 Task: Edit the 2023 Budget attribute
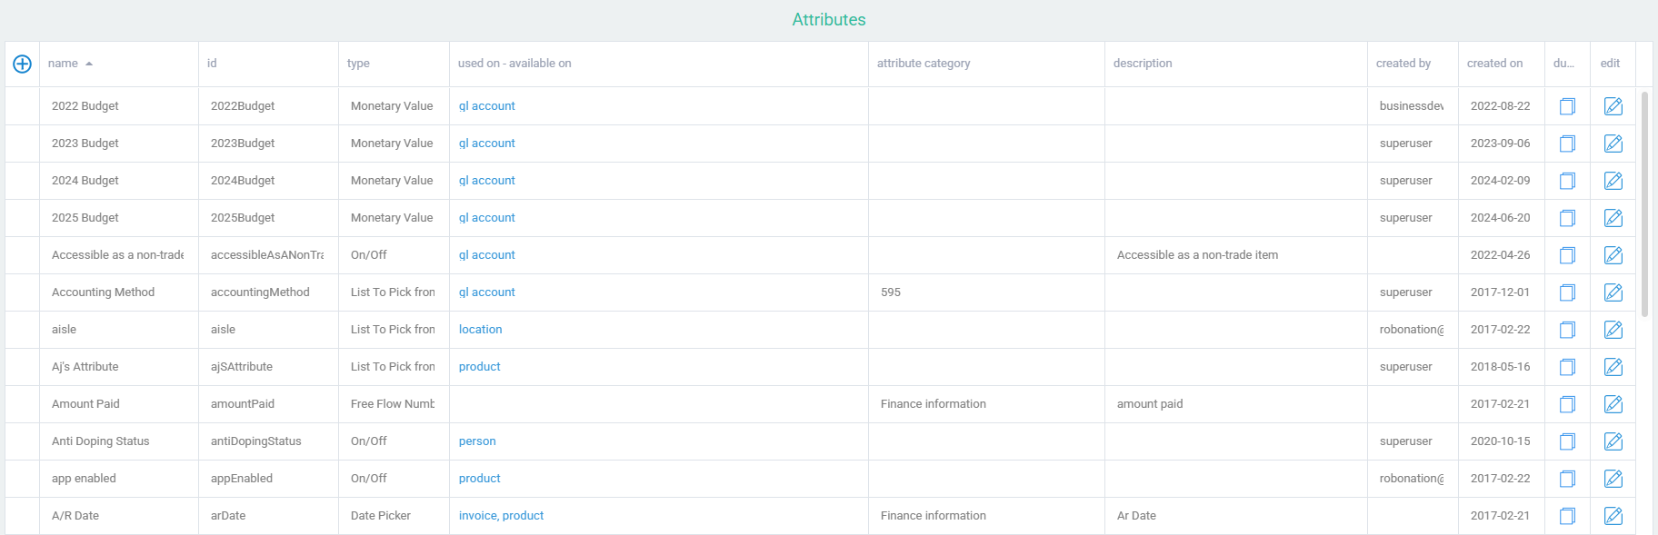coord(1613,144)
